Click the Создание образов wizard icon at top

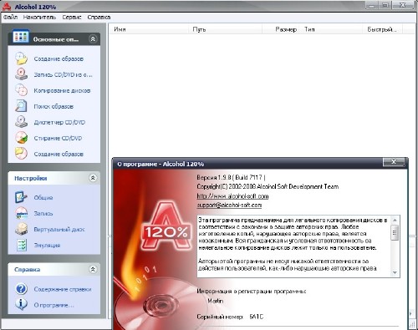21,58
